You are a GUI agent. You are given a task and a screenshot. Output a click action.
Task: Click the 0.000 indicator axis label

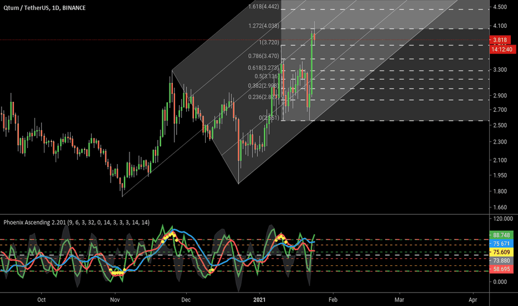500,282
